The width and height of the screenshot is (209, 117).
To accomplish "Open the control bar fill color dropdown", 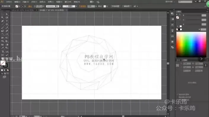I will pyautogui.click(x=19, y=6).
